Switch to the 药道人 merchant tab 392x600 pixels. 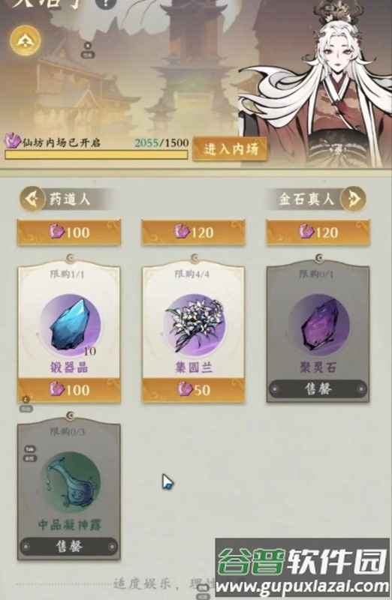(70, 199)
